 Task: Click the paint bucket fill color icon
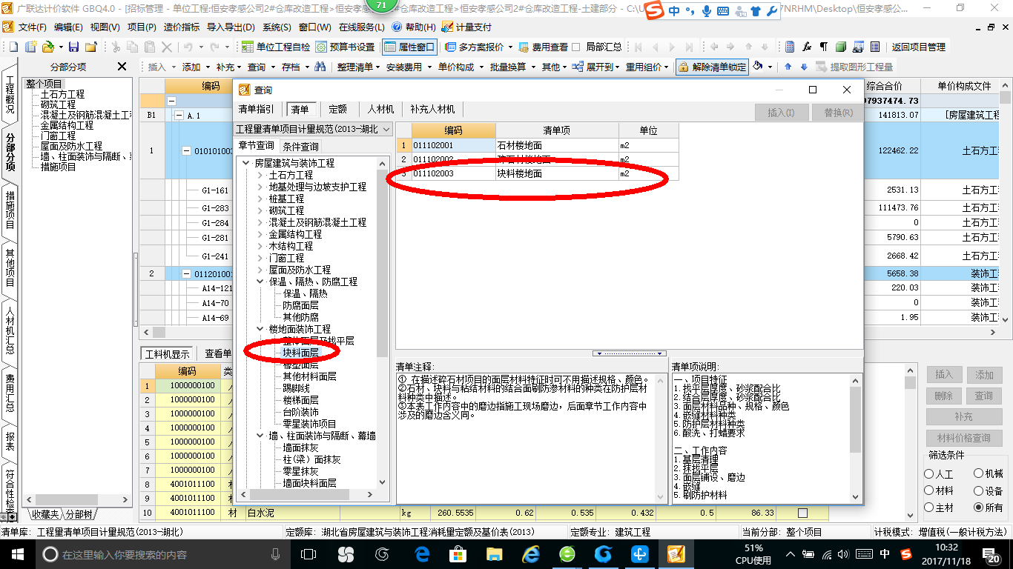[758, 67]
